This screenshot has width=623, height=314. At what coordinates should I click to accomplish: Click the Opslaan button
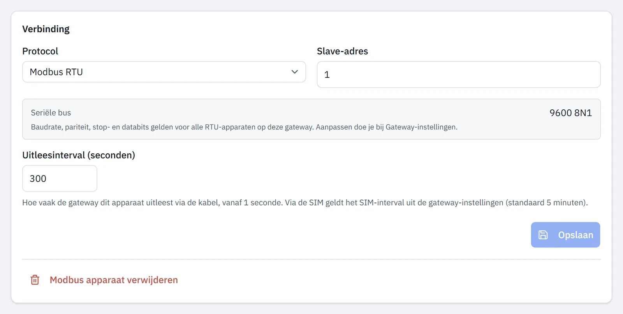pyautogui.click(x=565, y=235)
